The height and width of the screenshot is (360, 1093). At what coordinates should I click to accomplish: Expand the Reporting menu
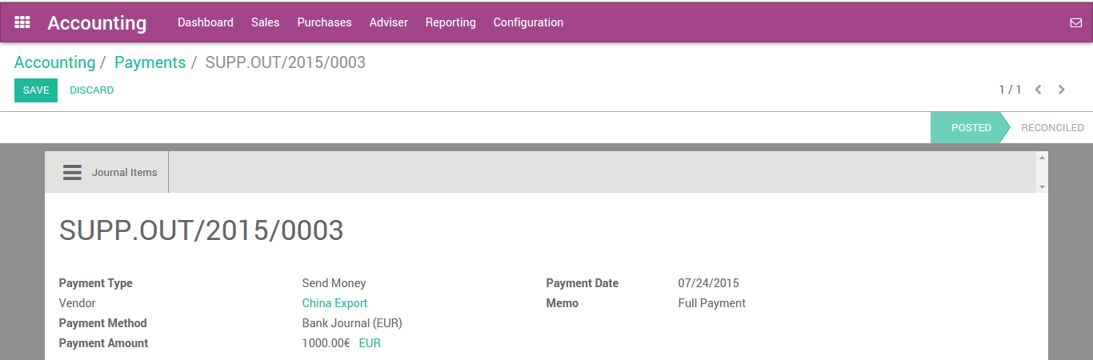450,22
